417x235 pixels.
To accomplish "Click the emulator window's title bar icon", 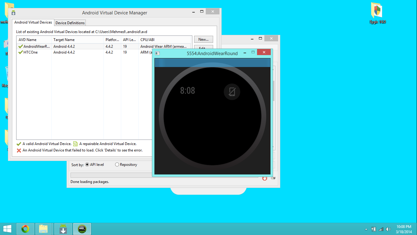I will 158,53.
